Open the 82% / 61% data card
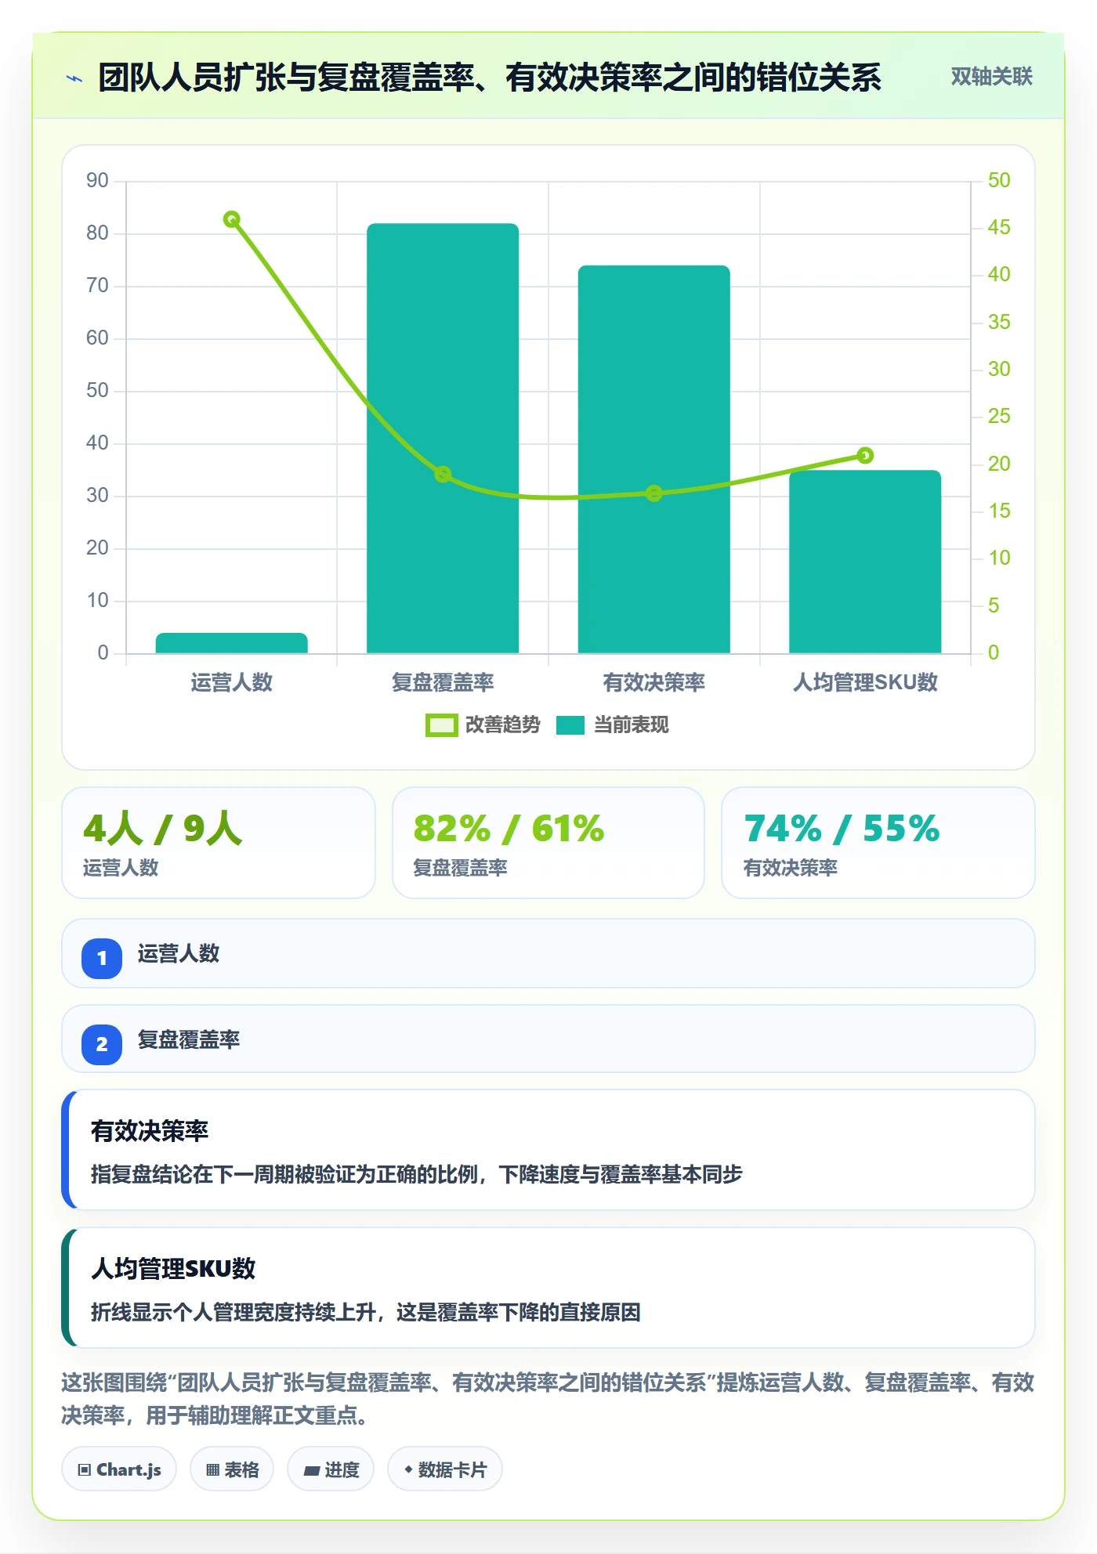 point(548,843)
